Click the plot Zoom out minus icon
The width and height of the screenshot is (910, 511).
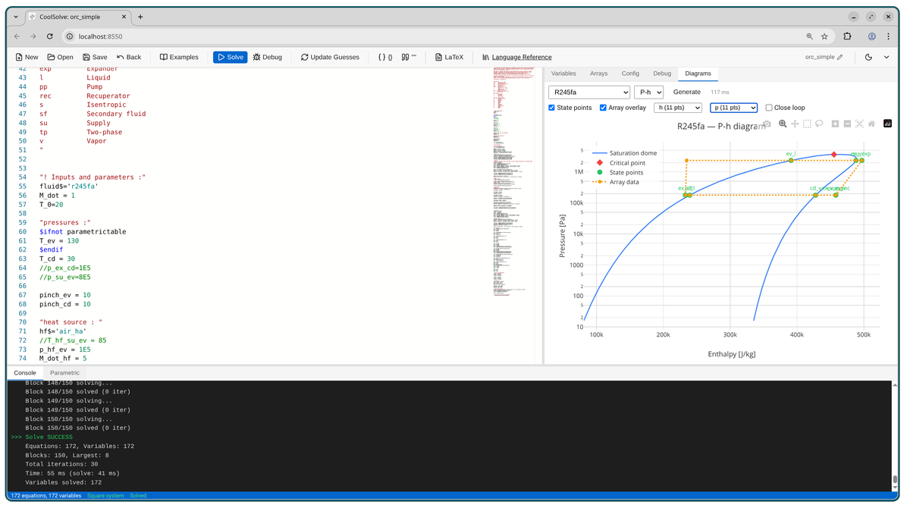click(847, 124)
